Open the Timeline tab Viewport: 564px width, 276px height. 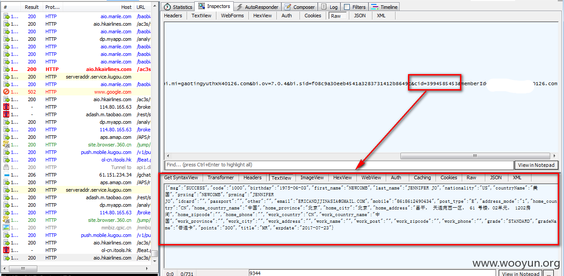(x=384, y=7)
